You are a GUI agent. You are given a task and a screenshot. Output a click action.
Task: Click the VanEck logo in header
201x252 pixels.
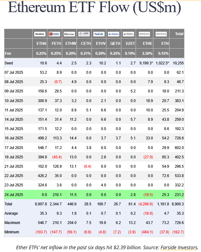coord(99,34)
